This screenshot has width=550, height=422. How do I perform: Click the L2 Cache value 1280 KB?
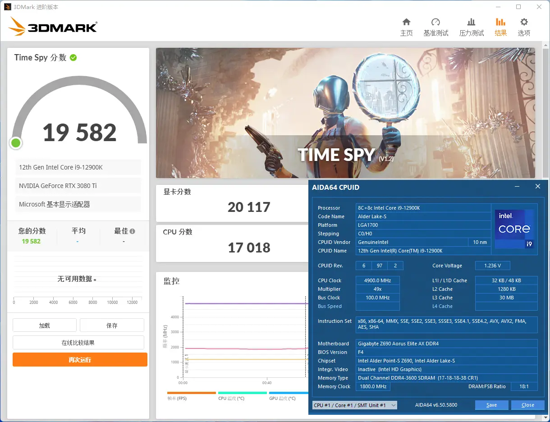[506, 289]
